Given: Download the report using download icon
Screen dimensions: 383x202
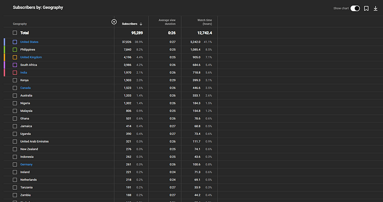Looking at the screenshot, I should [x=375, y=8].
